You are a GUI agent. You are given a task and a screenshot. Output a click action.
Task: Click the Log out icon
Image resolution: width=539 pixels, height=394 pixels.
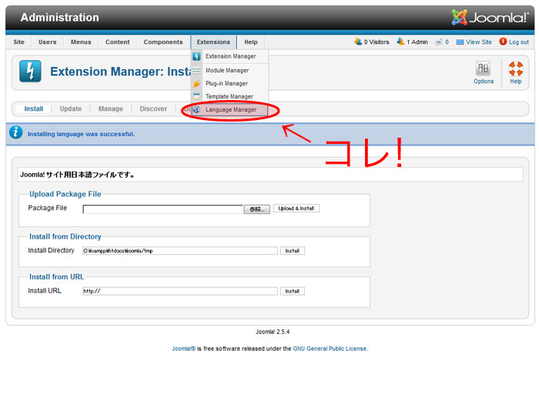(504, 42)
